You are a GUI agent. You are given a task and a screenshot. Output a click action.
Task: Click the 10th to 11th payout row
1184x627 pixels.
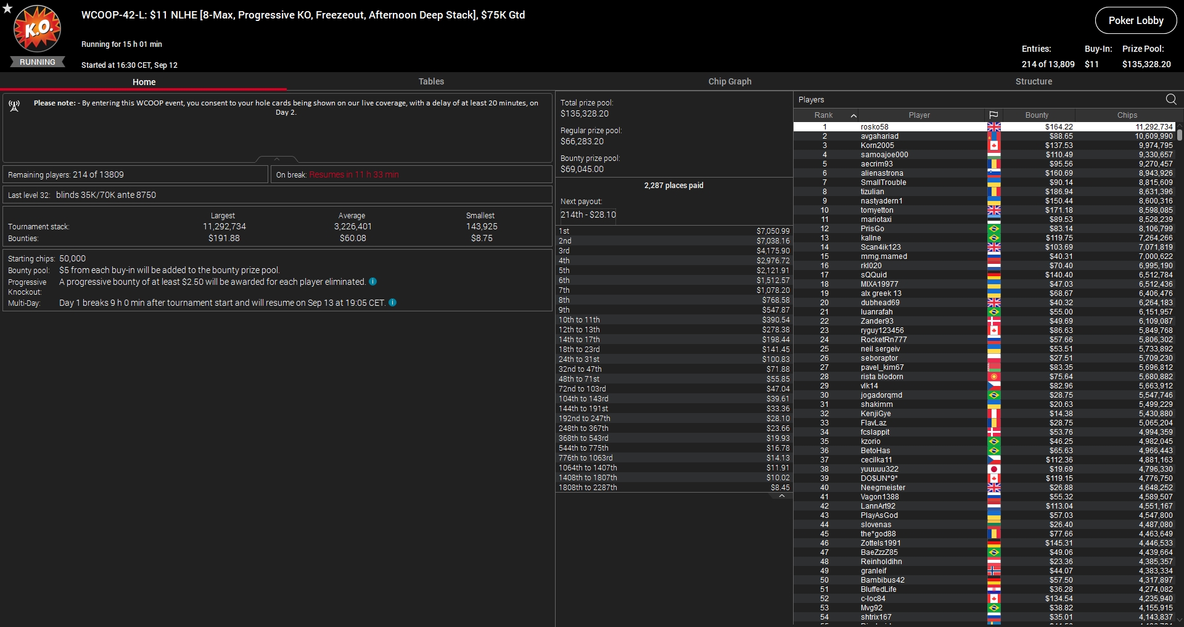674,320
